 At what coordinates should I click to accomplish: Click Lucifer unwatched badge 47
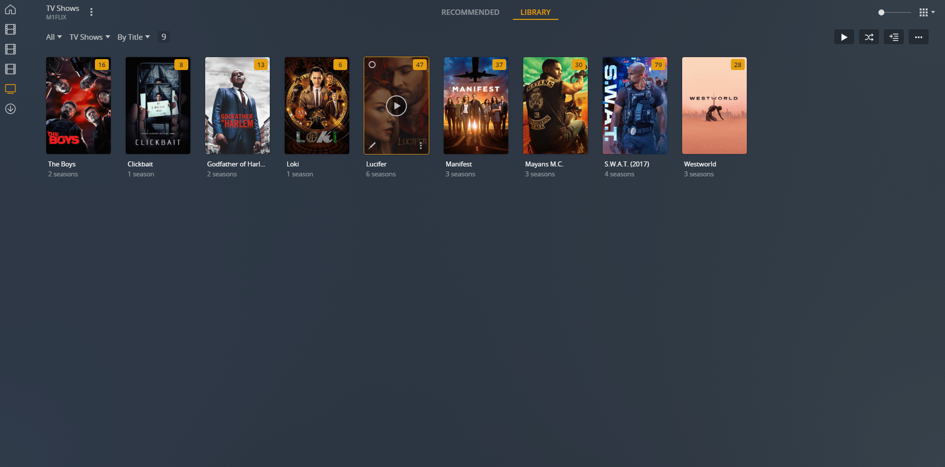[x=420, y=65]
